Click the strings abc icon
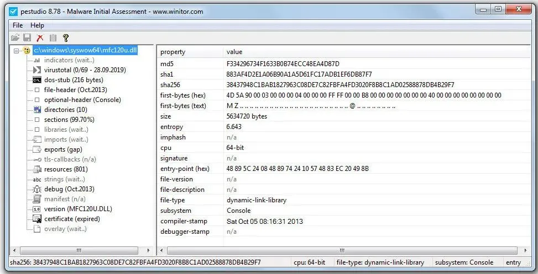 pyautogui.click(x=37, y=180)
